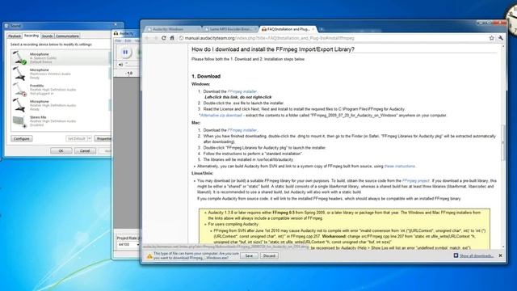Image resolution: width=517 pixels, height=291 pixels.
Task: Select the default device Microphone with green check
Action: pyautogui.click(x=61, y=57)
